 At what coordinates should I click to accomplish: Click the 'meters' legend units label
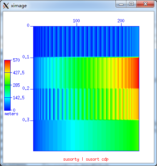pyautogui.click(x=11, y=114)
